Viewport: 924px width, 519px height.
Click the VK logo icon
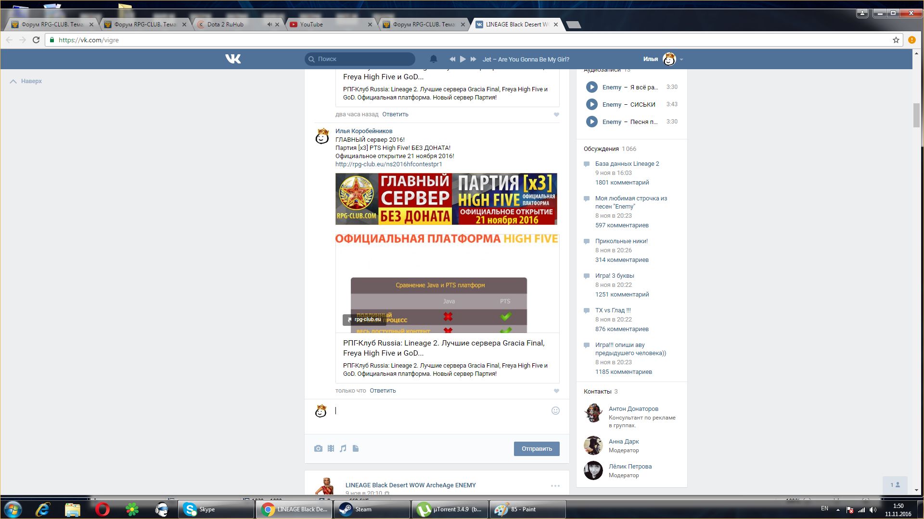point(233,59)
